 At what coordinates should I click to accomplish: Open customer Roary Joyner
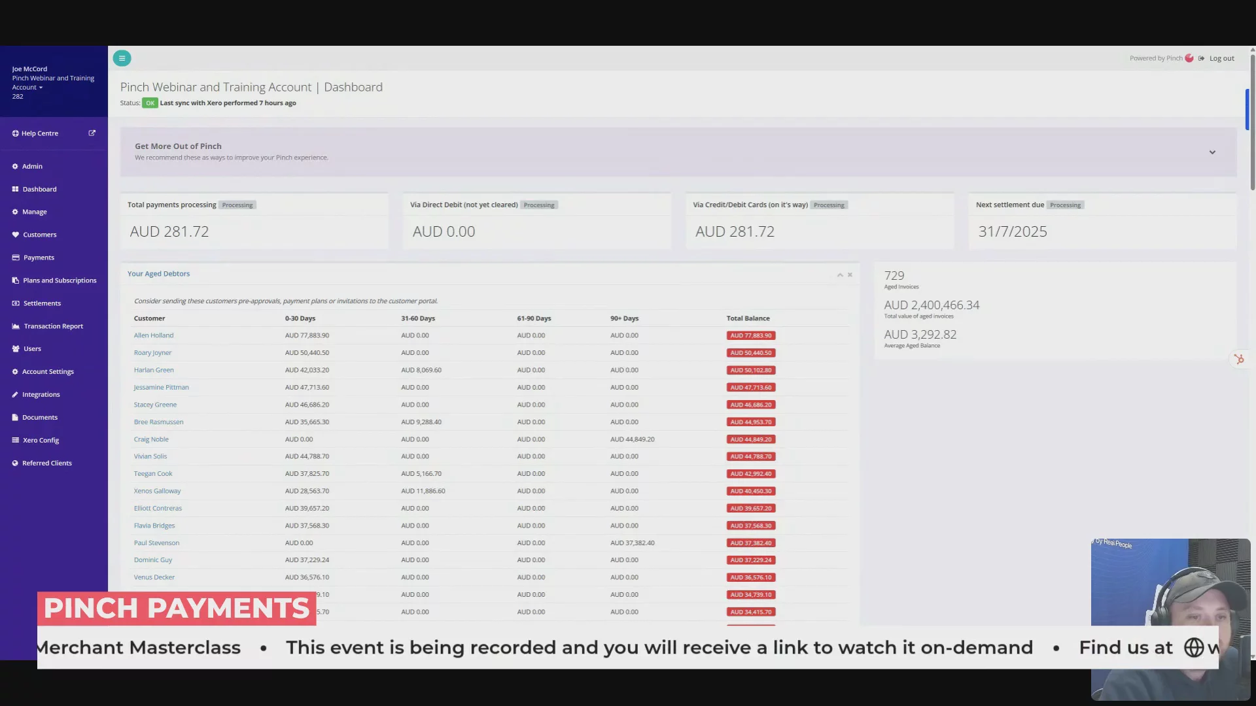tap(152, 353)
